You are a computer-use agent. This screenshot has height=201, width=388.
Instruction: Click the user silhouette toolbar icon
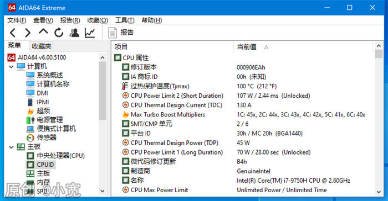(x=74, y=33)
